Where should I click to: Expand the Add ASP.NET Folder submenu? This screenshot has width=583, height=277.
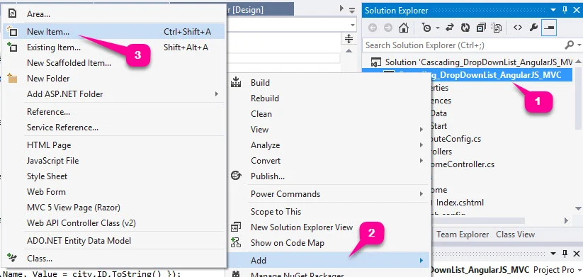pos(113,94)
